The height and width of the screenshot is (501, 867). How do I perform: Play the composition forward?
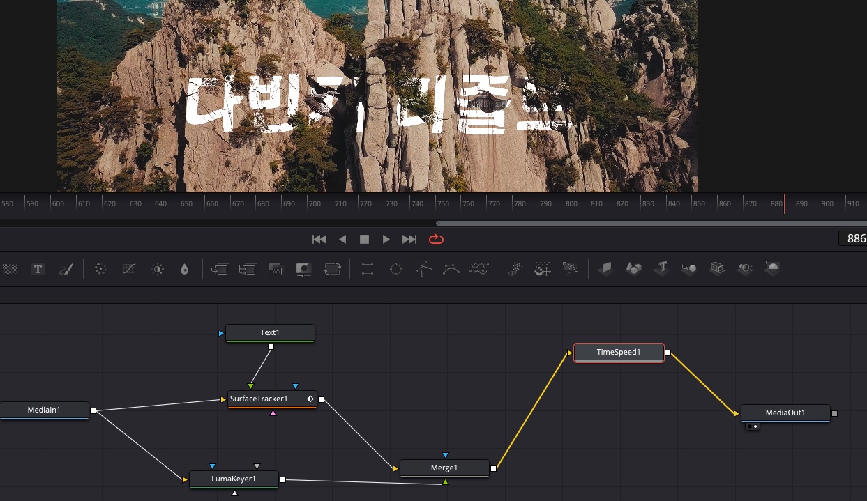(386, 239)
